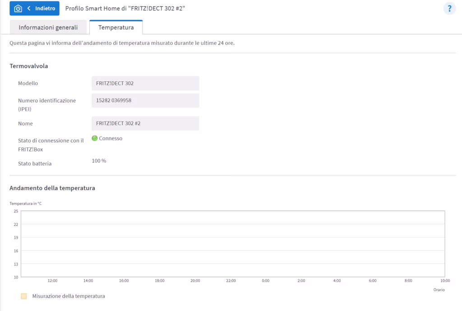This screenshot has width=462, height=311.
Task: Click the Modello field FRITZ!DECT 302
Action: pyautogui.click(x=145, y=83)
